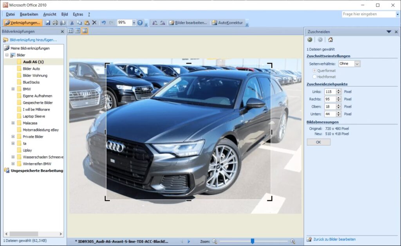This screenshot has height=246, width=401.
Task: Click the OK button in crop pane
Action: (x=318, y=142)
